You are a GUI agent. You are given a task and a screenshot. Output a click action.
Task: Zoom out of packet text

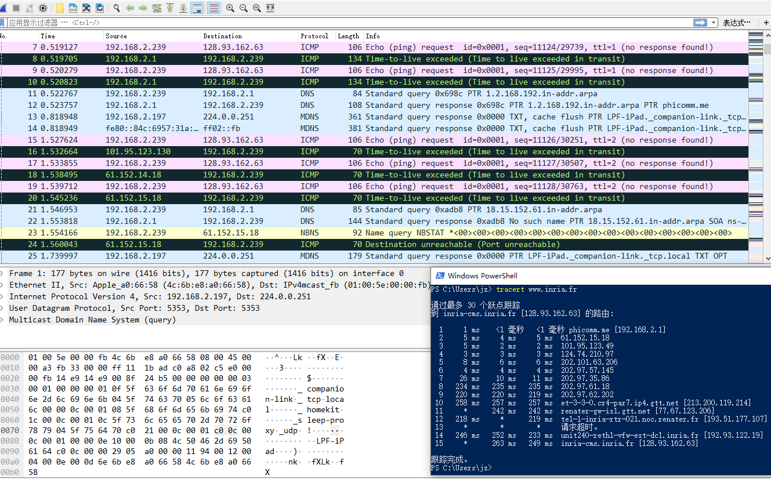pos(244,8)
